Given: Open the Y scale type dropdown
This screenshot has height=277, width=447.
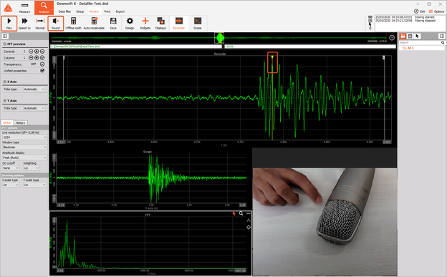Looking at the screenshot, I should tap(34, 185).
